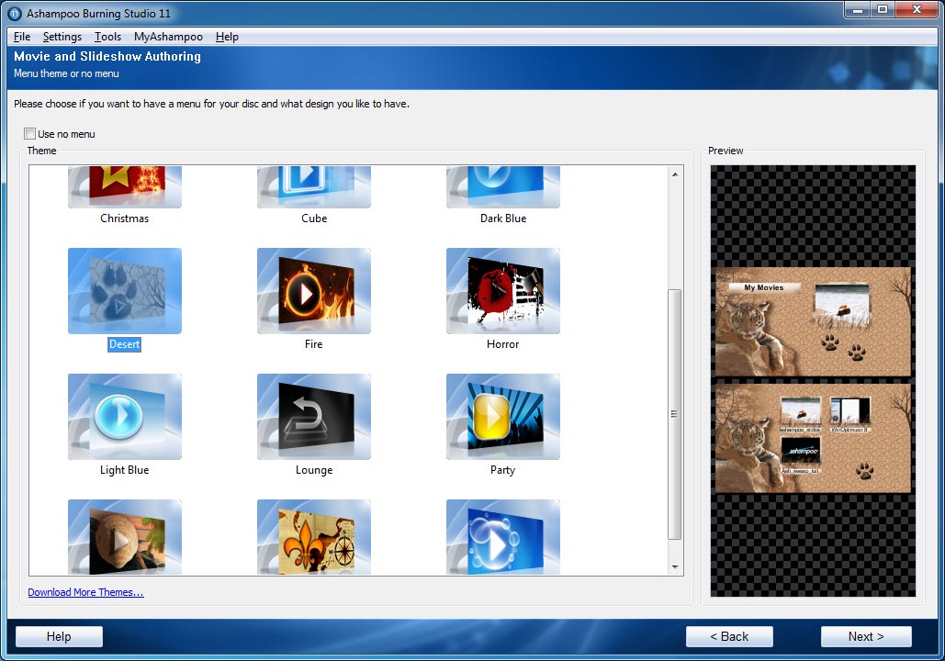Close the Ashampoo Burning Studio window
Screen dimensions: 945x661
click(x=917, y=10)
